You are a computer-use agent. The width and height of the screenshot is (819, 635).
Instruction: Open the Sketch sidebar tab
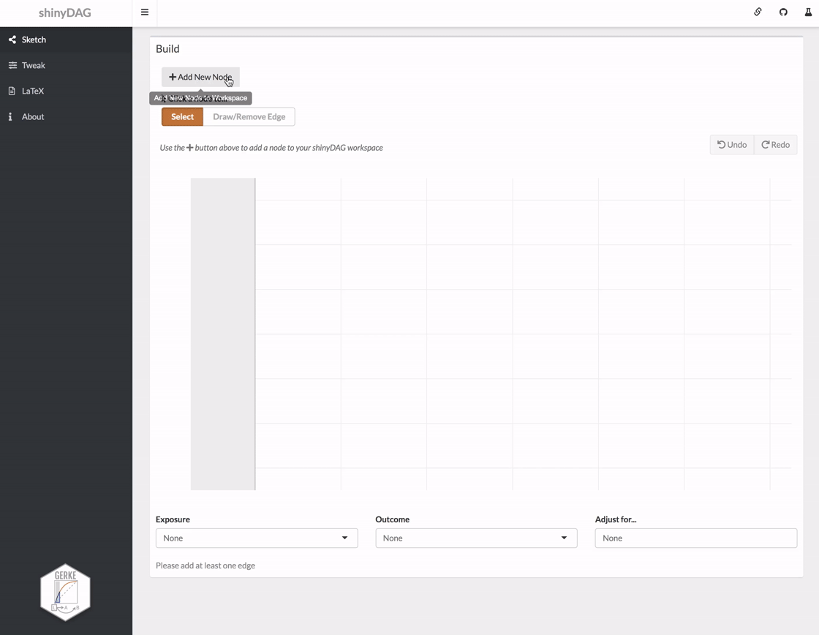click(x=66, y=40)
